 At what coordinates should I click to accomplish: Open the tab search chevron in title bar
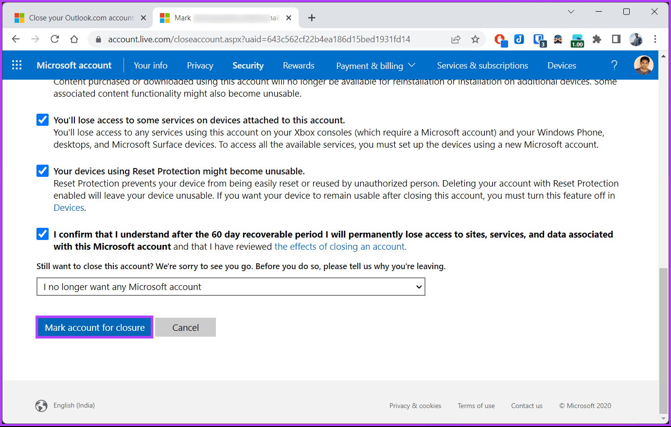click(x=571, y=12)
